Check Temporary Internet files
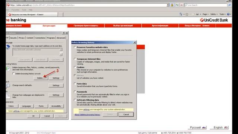The image size is (238, 134). pos(75,59)
